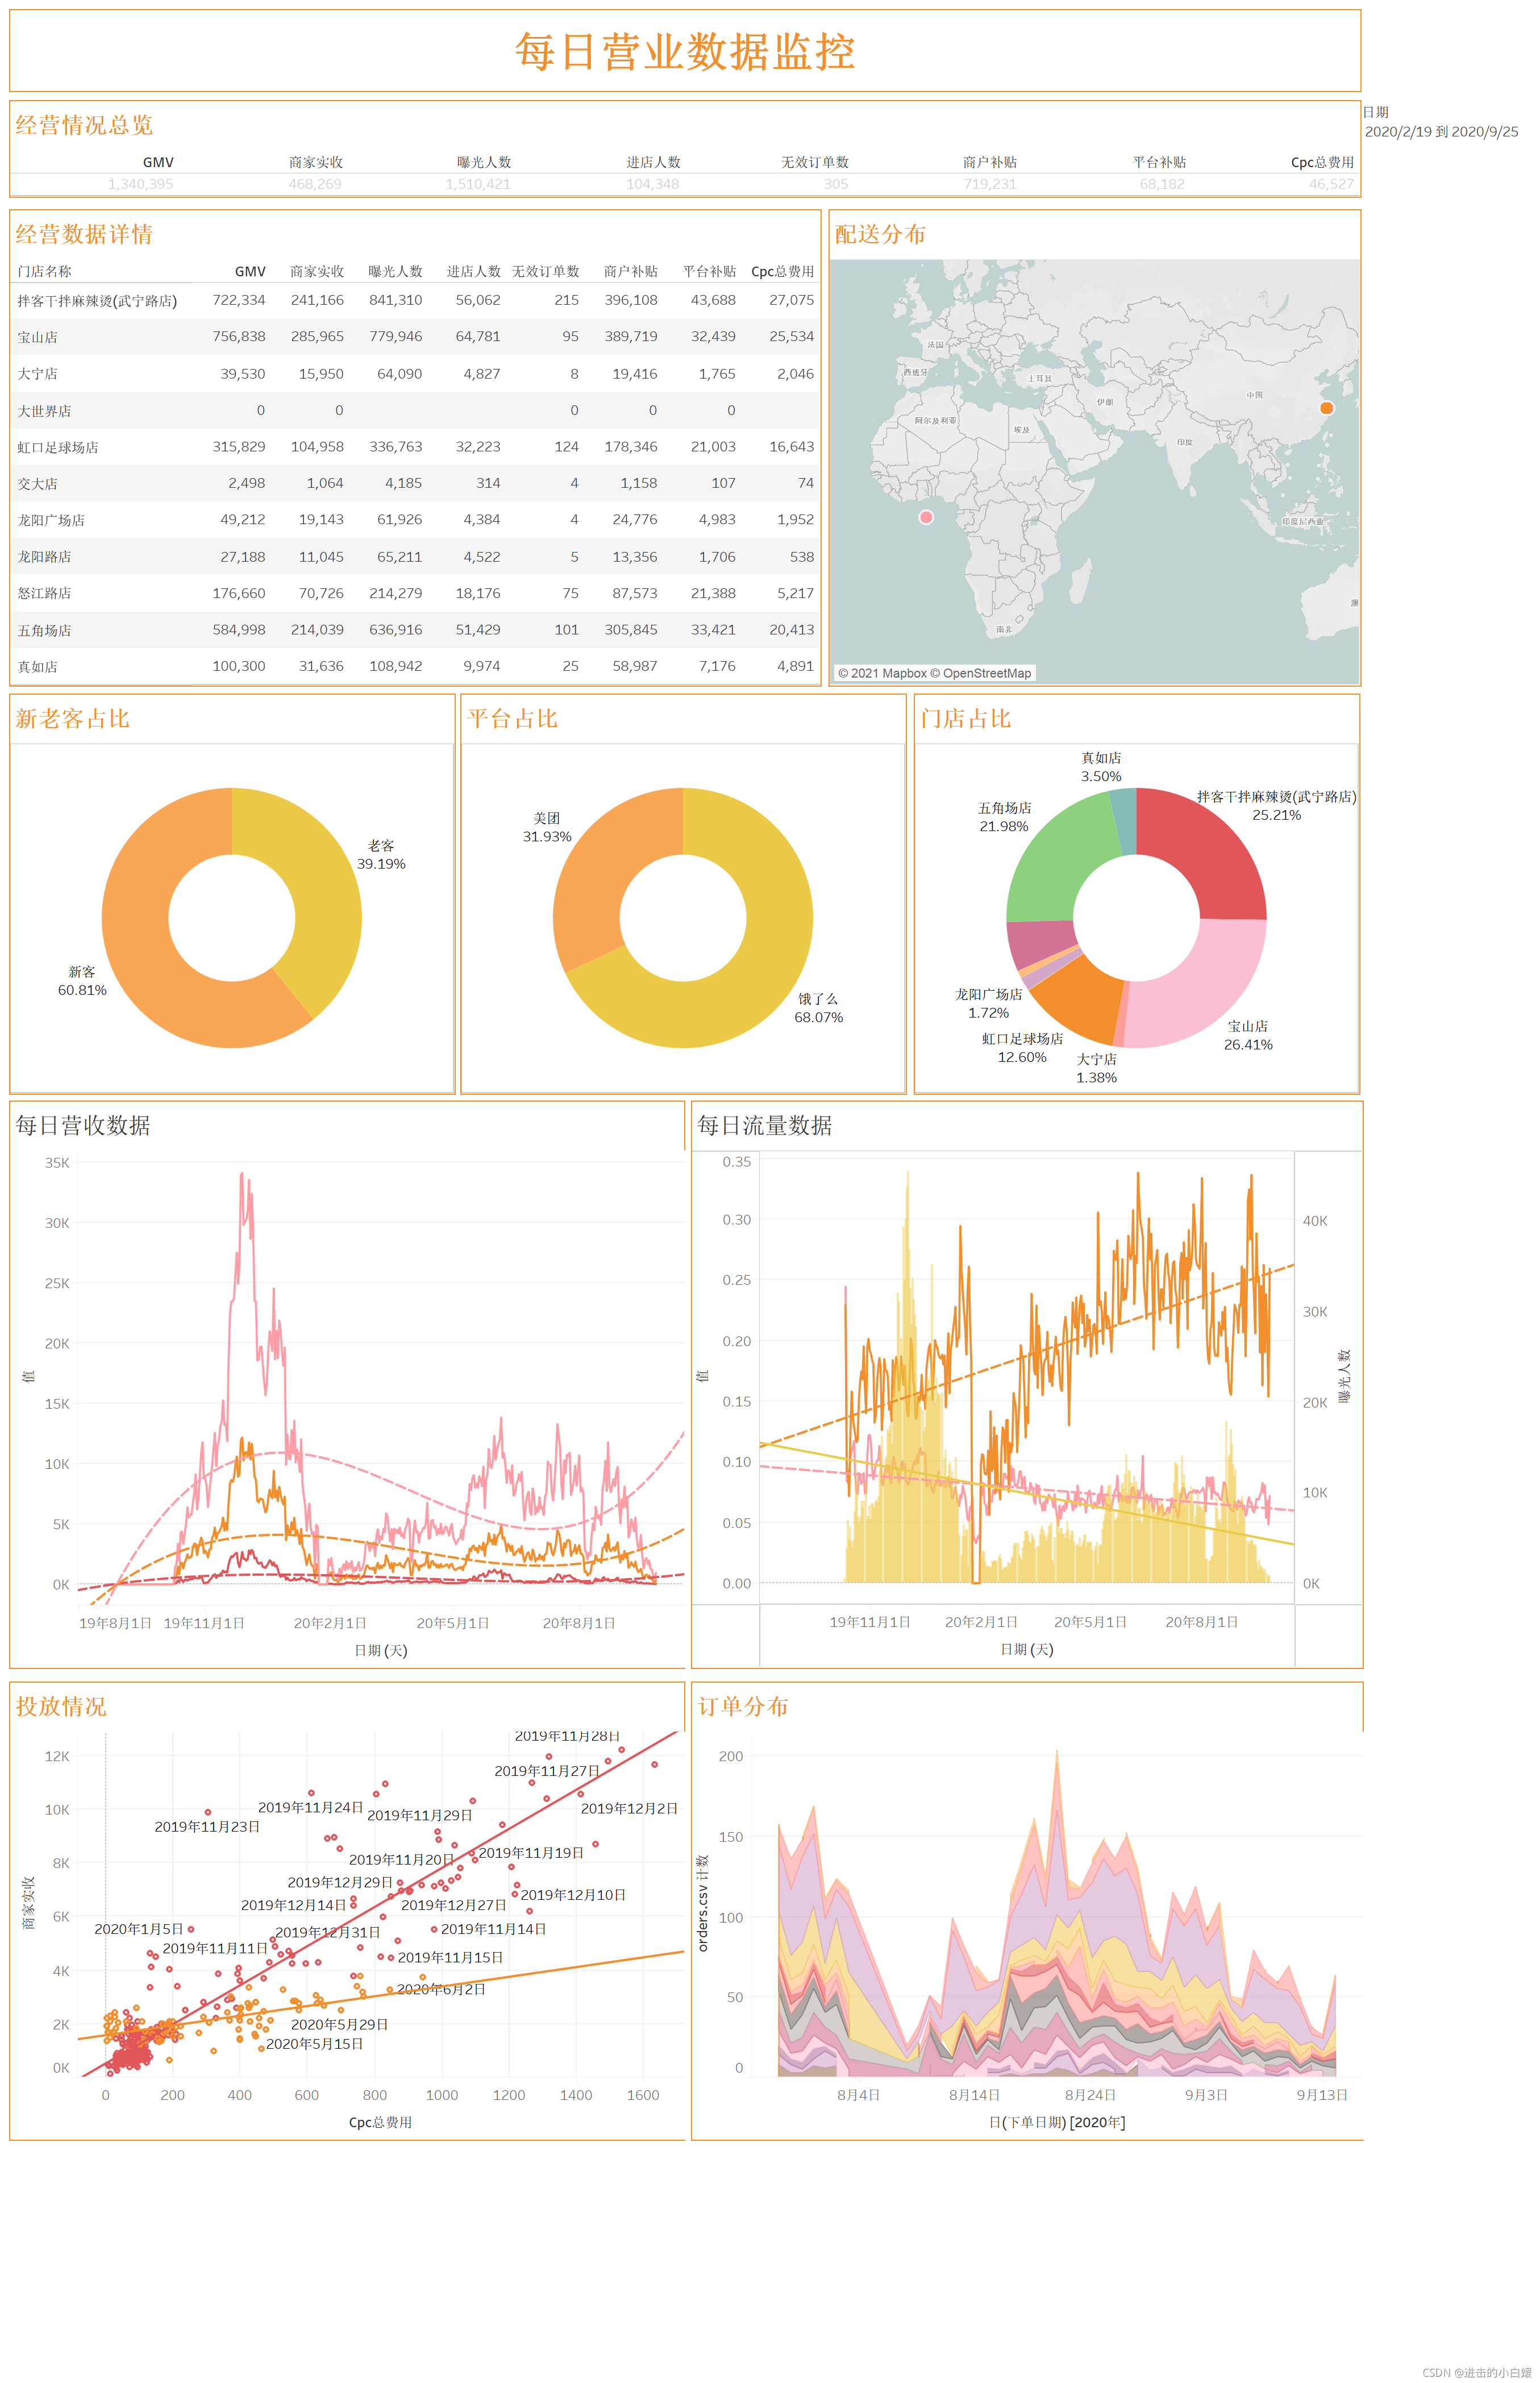Click the 门店名称 column header
1540x2383 pixels.
pos(44,271)
